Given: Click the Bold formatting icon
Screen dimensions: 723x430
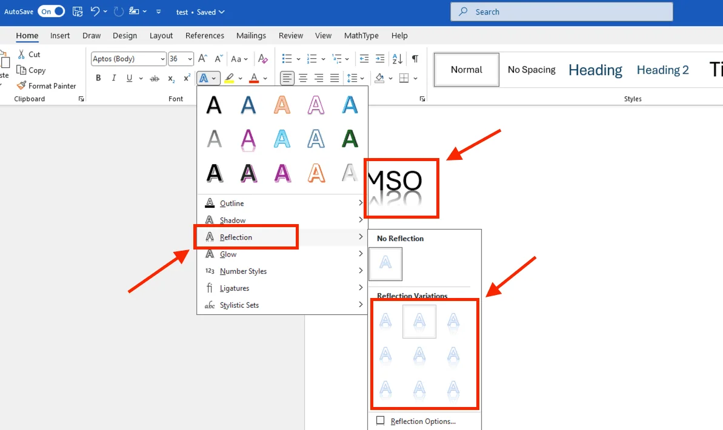Looking at the screenshot, I should click(x=98, y=78).
